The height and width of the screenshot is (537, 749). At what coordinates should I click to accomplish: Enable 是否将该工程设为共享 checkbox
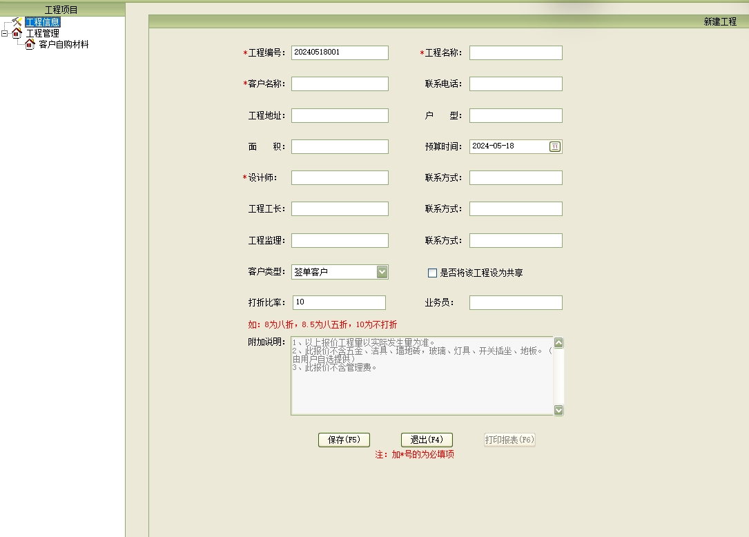(432, 273)
